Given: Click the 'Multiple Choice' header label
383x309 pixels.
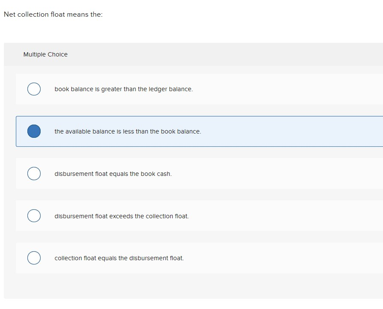Looking at the screenshot, I should coord(45,54).
